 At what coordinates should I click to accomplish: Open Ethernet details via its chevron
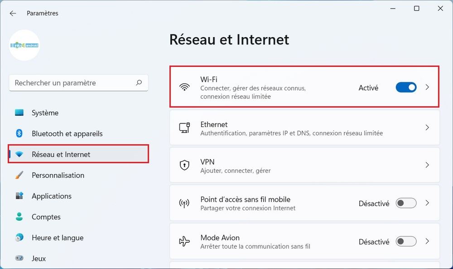pyautogui.click(x=427, y=127)
